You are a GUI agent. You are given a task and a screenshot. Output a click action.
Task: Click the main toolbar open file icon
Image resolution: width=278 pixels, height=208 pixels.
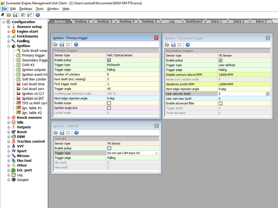9,15
